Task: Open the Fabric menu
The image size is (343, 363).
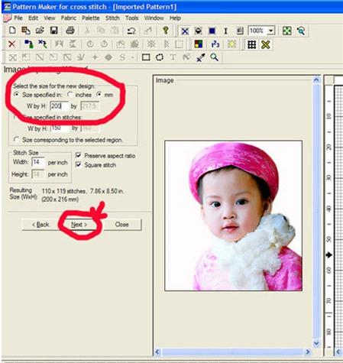Action: [69, 18]
